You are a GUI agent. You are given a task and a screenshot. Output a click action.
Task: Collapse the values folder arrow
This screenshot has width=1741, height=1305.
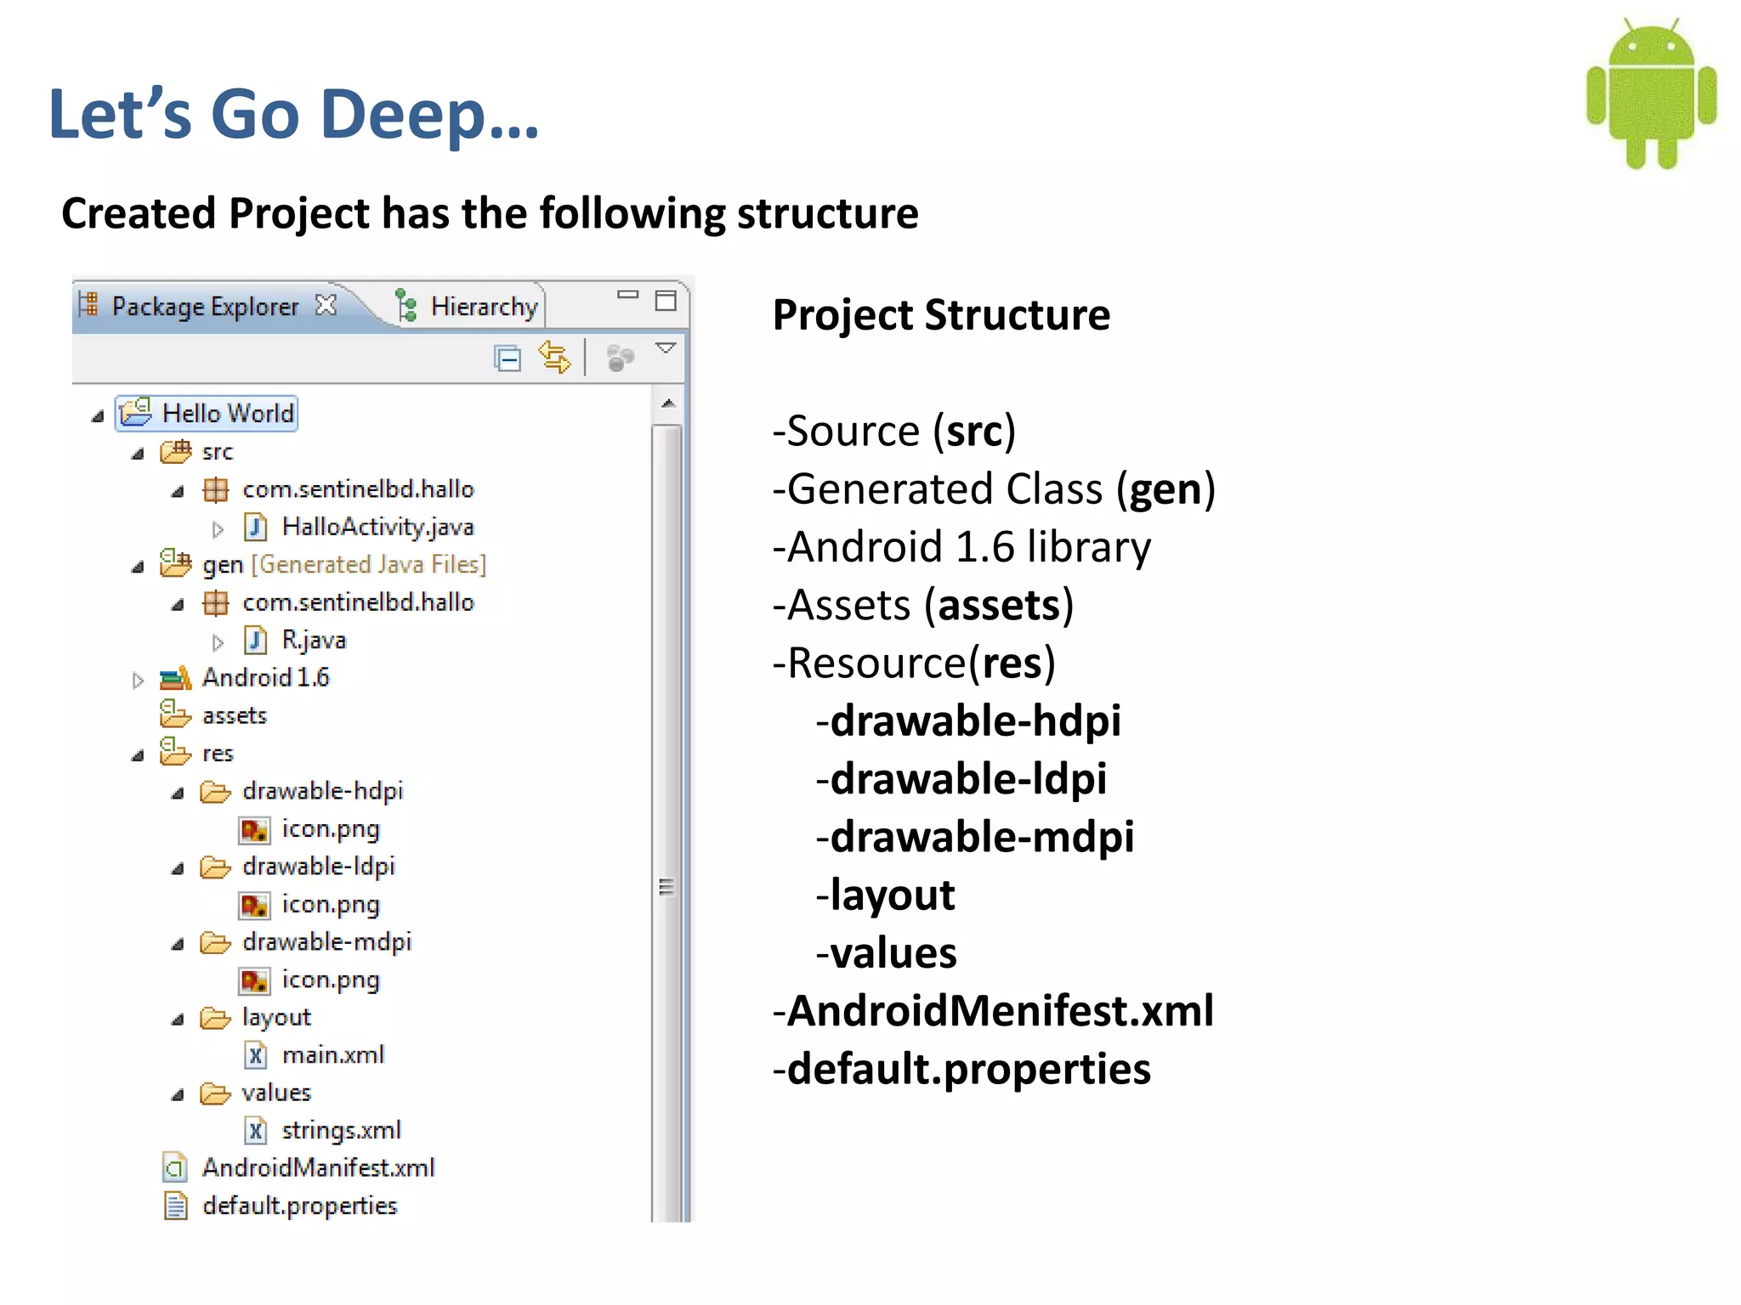click(x=177, y=1096)
